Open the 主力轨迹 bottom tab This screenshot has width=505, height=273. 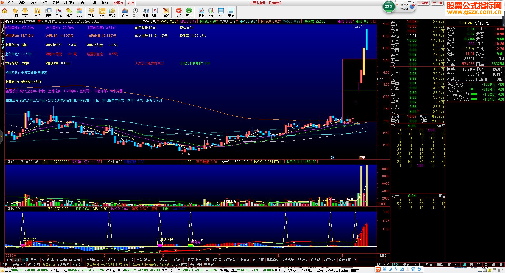pos(63,265)
